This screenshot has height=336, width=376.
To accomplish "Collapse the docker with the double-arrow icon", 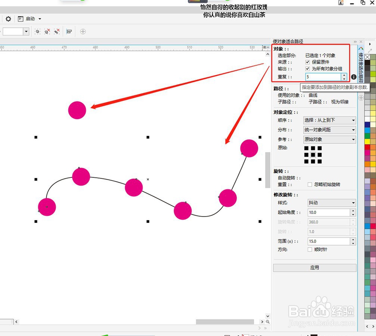I will tap(355, 41).
